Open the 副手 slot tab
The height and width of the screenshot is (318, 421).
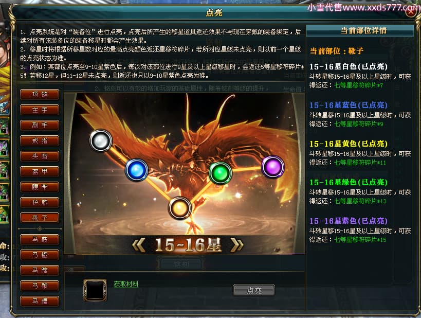tap(40, 125)
